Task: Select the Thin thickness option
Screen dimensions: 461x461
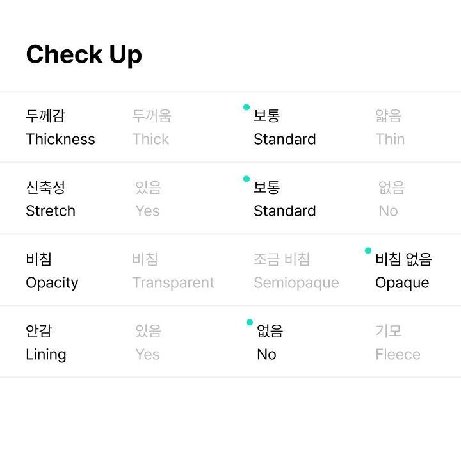Action: coord(390,127)
